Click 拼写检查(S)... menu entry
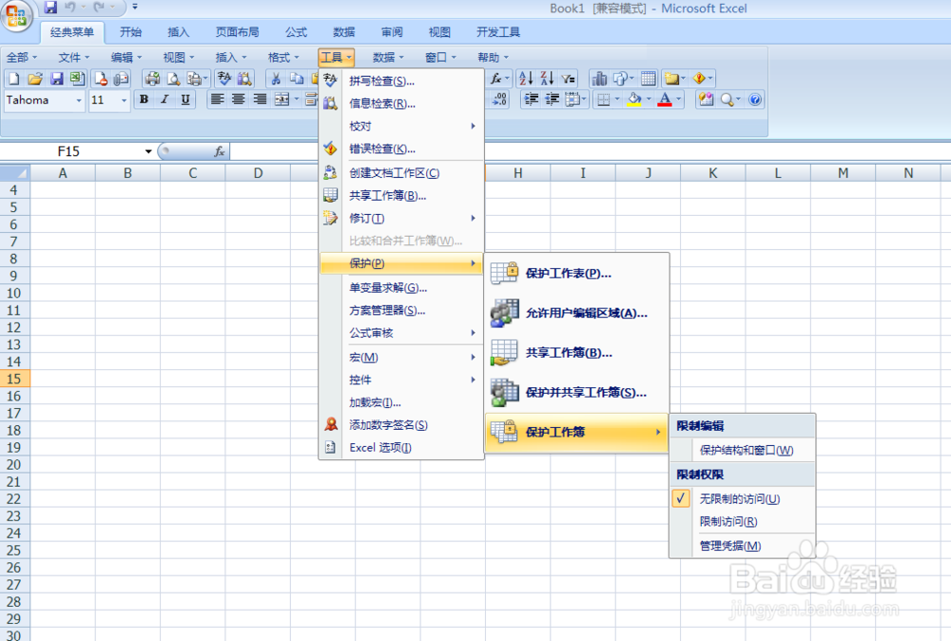951x641 pixels. pos(401,81)
